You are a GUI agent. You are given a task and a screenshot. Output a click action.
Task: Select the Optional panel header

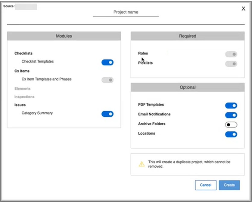pyautogui.click(x=187, y=87)
